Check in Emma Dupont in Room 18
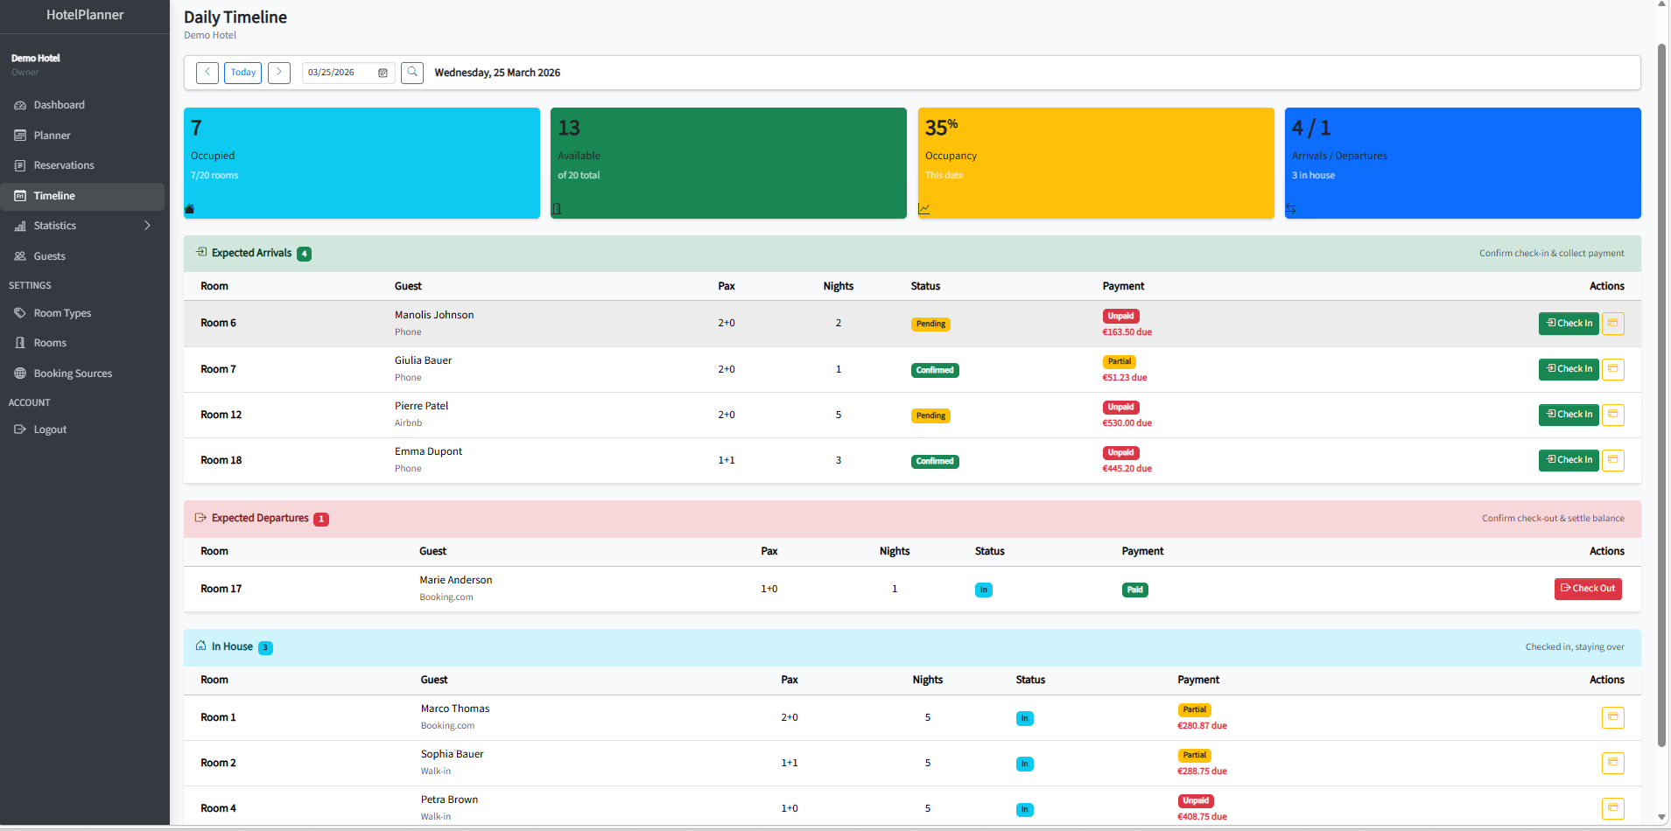 click(1569, 460)
